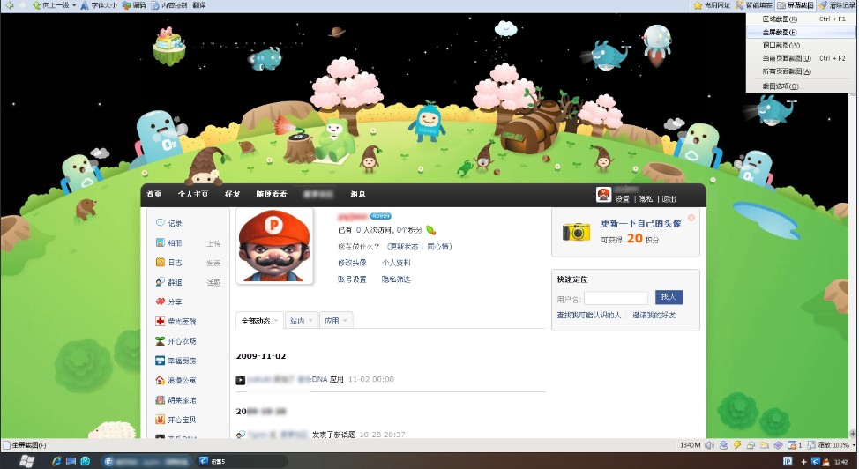
Task: Click the 屏幕截图 screenshot toolbar button
Action: tap(796, 5)
